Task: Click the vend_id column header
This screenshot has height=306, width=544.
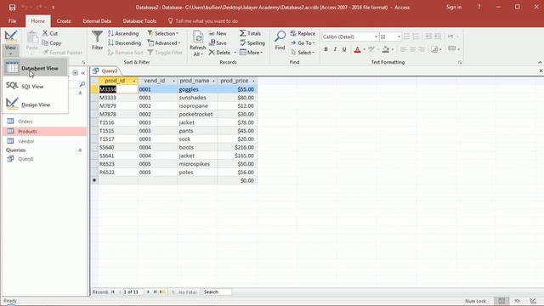Action: [157, 81]
